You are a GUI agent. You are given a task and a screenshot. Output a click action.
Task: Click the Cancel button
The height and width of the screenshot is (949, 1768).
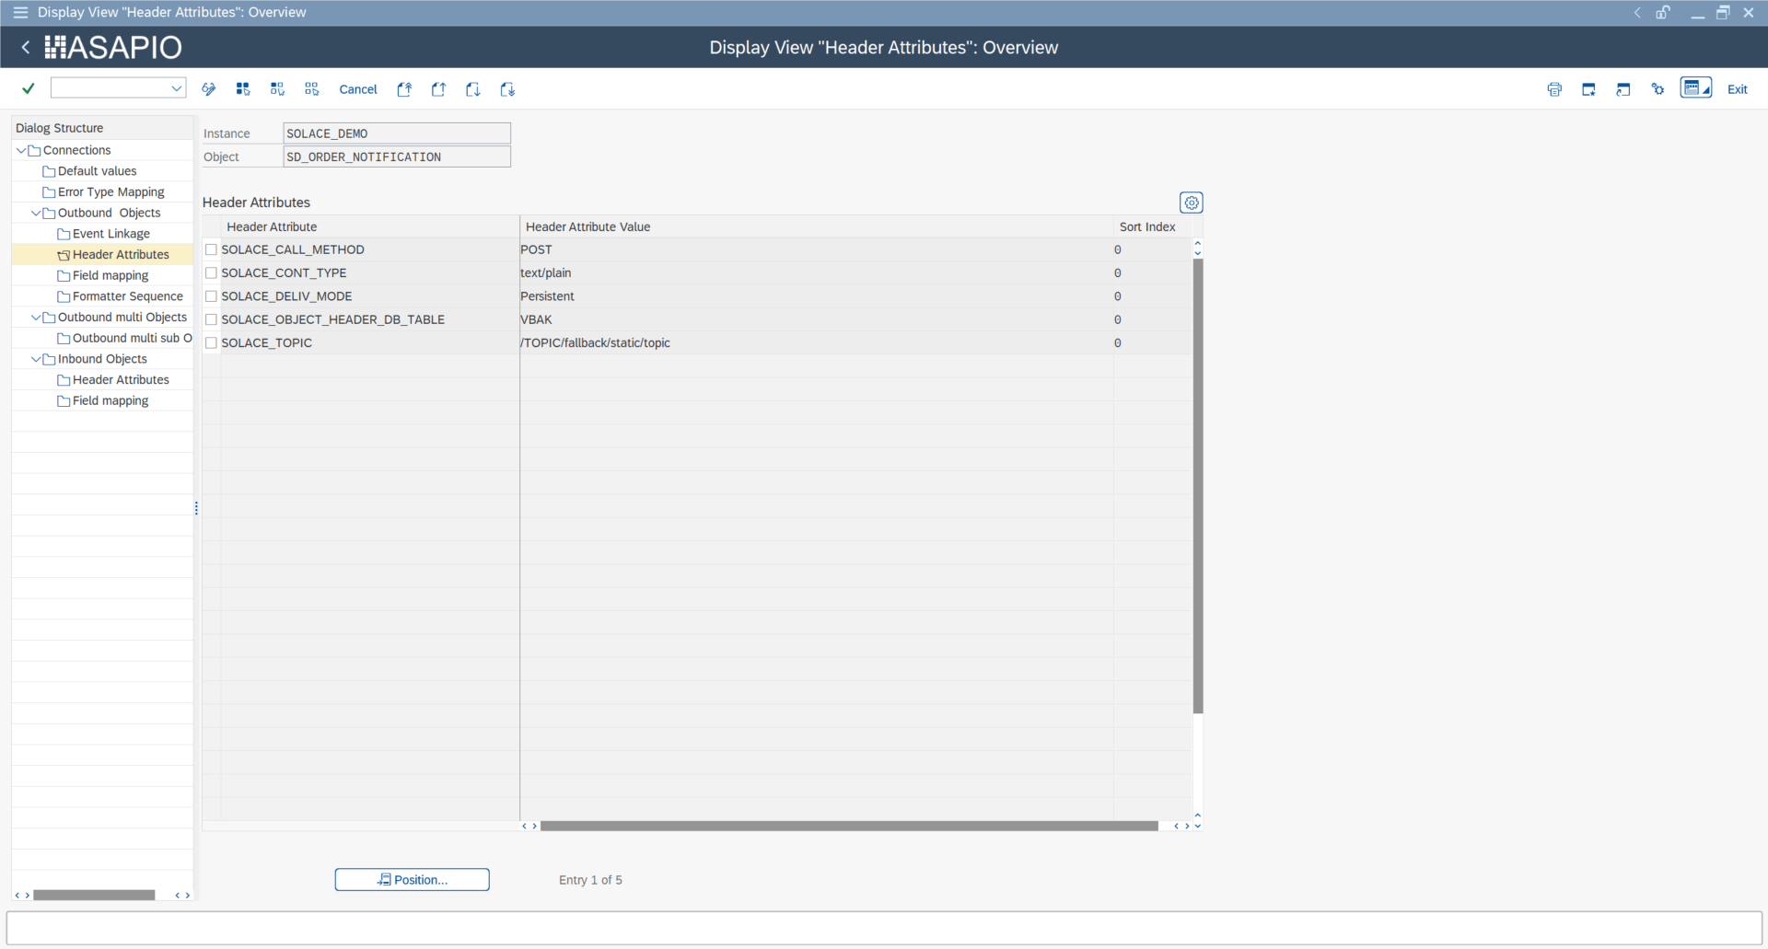(358, 89)
